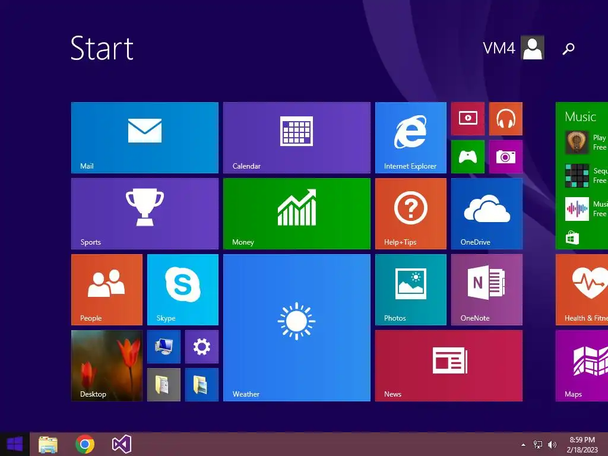Viewport: 608px width, 456px height.
Task: Open the guitar app in Music tile
Action: [x=577, y=142]
